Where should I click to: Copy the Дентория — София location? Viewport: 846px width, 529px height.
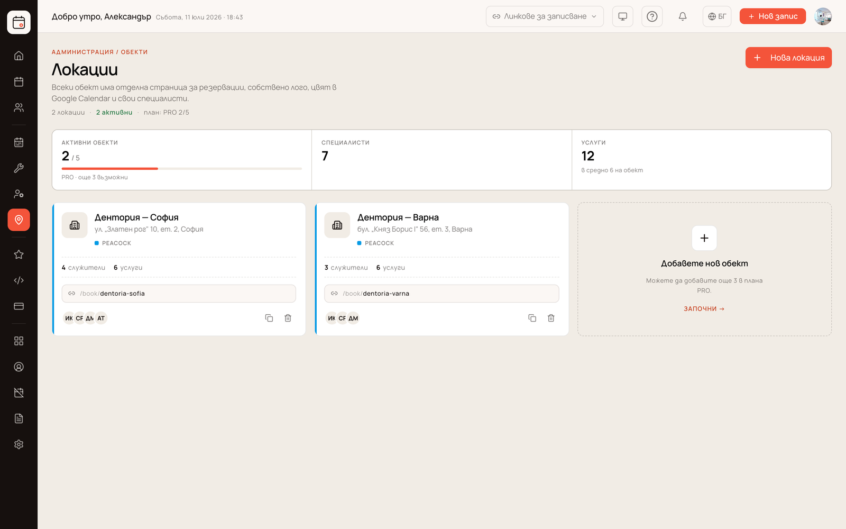[269, 318]
